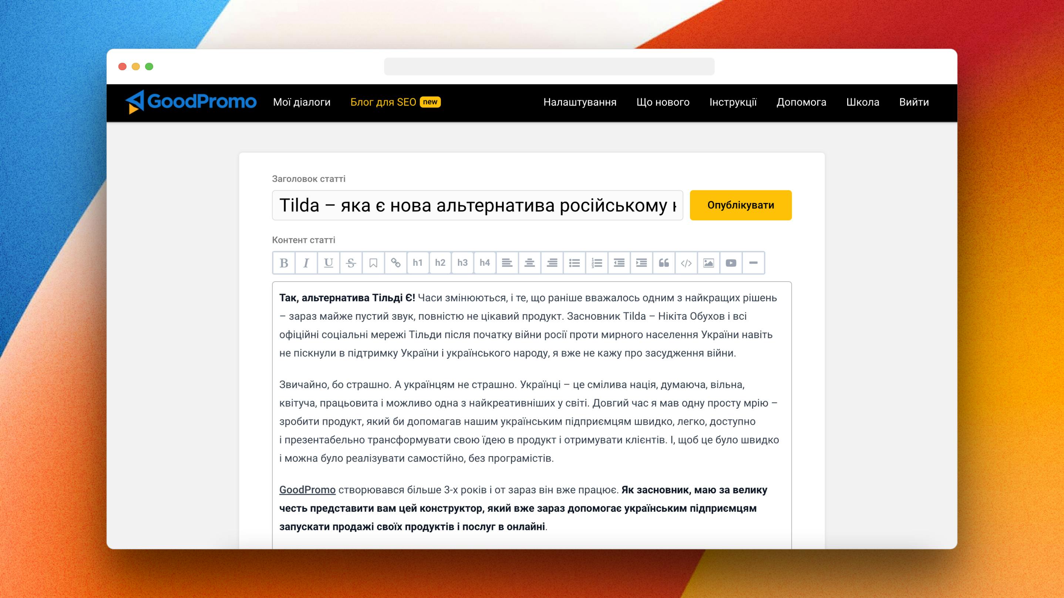Open the Мої діалоги section

(x=301, y=102)
